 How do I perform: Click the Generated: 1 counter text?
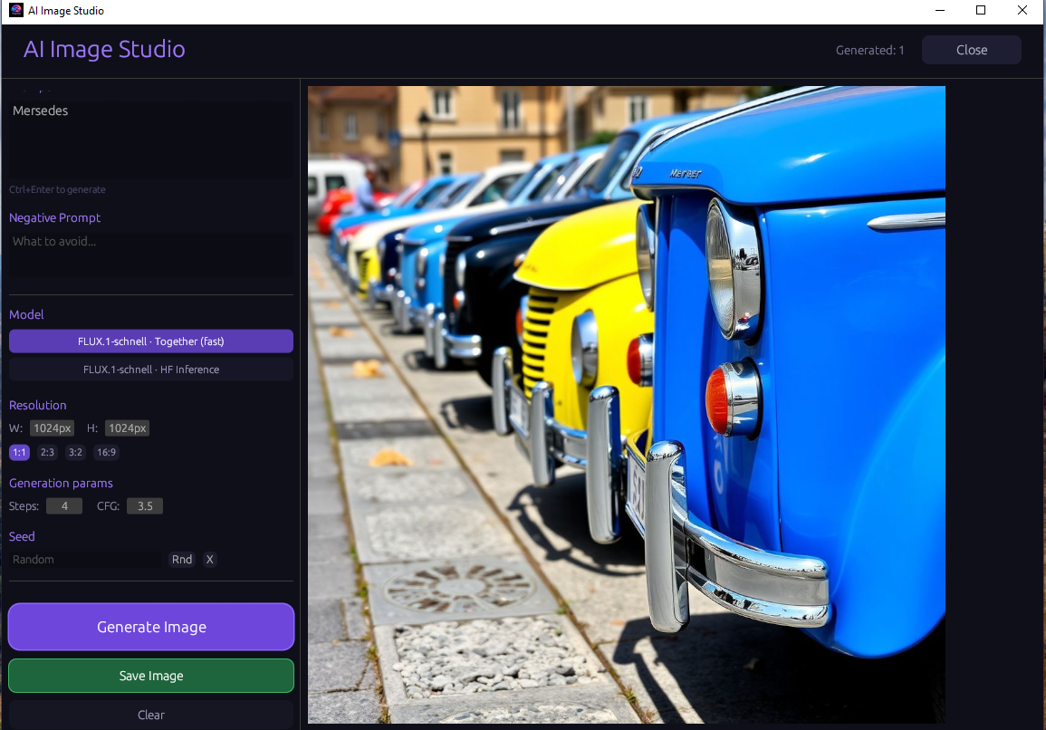[870, 50]
